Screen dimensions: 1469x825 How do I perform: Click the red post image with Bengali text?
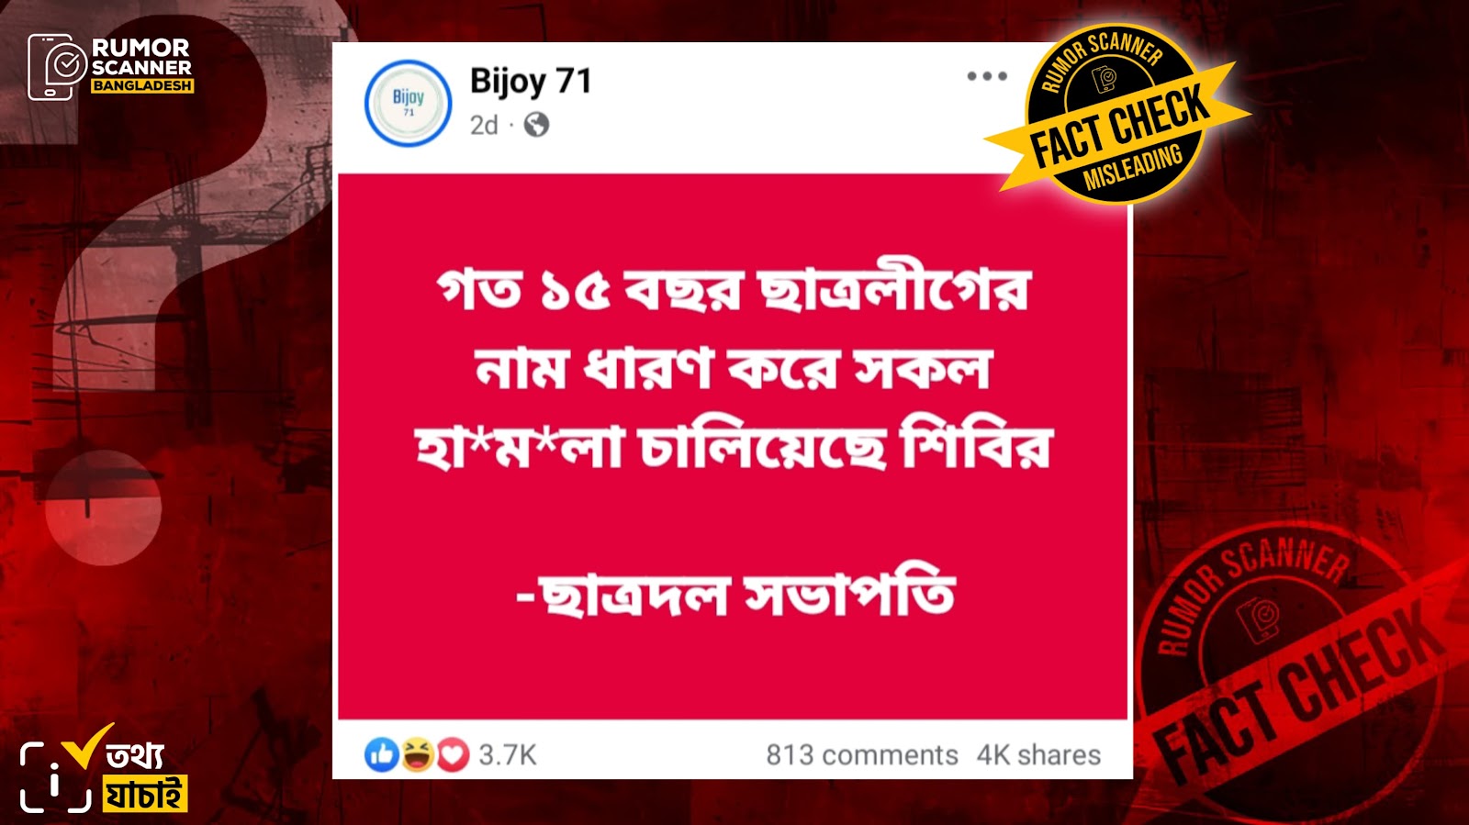coord(733,446)
